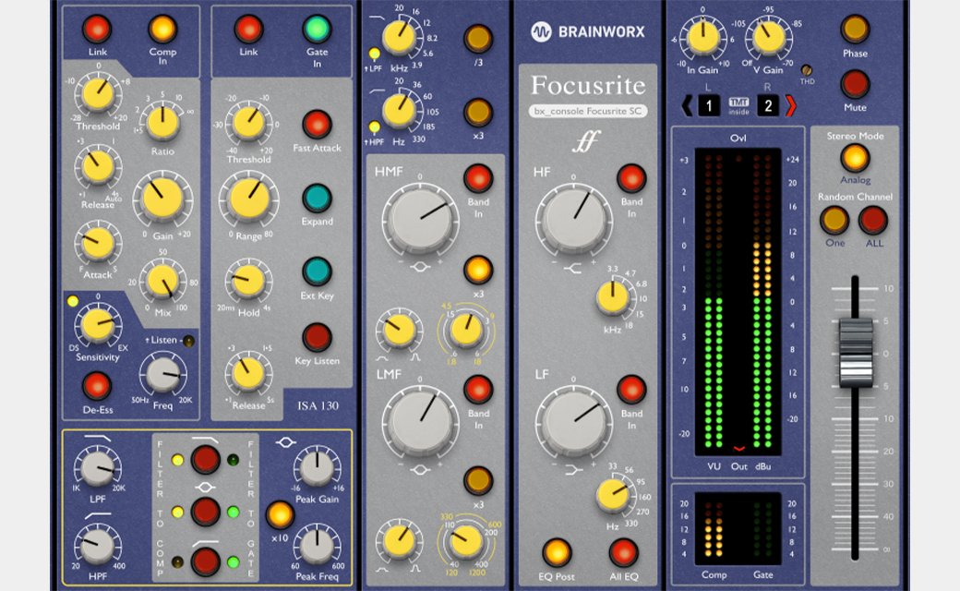Click the gate Release knob
This screenshot has height=591, width=960.
(x=248, y=374)
